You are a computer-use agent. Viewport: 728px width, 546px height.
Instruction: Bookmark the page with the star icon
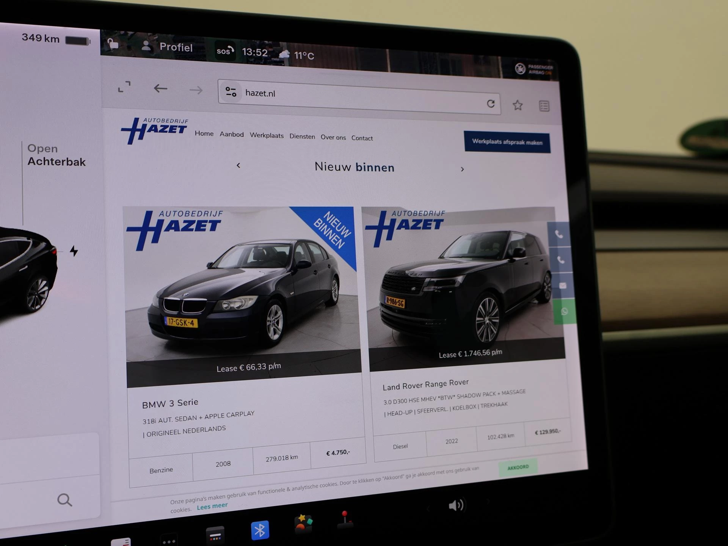(517, 105)
